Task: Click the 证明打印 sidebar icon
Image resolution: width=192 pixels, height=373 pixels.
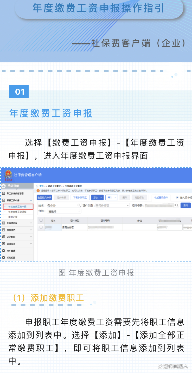Action: click(x=4, y=237)
